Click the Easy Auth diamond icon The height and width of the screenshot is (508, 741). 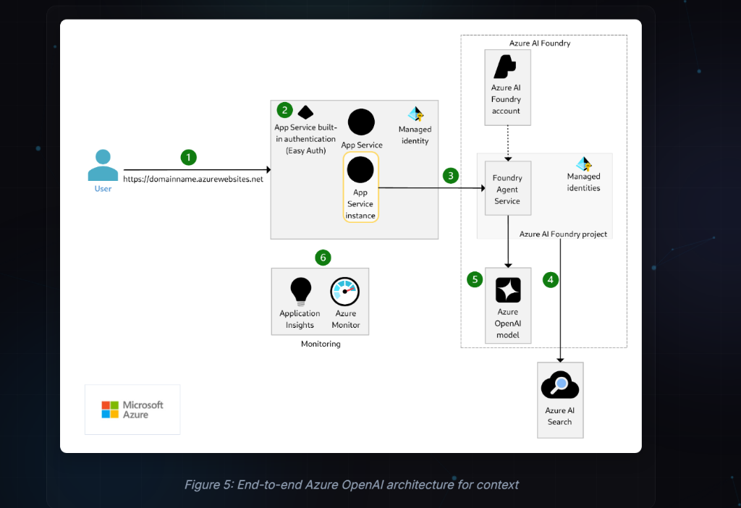pyautogui.click(x=305, y=112)
